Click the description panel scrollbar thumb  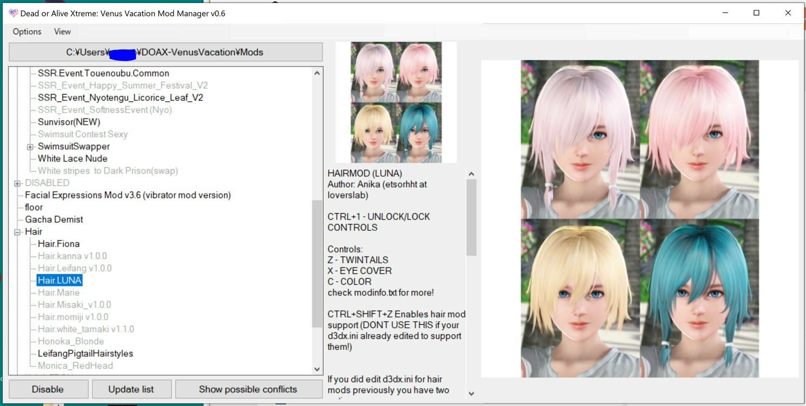[x=471, y=217]
